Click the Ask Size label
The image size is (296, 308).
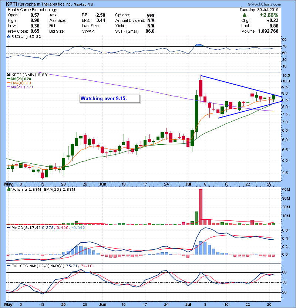pyautogui.click(x=58, y=20)
